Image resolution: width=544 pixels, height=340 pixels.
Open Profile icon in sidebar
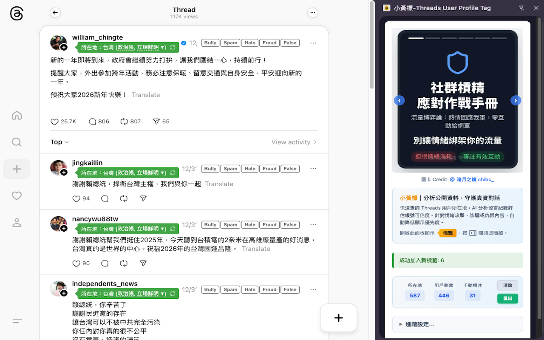coord(17,222)
